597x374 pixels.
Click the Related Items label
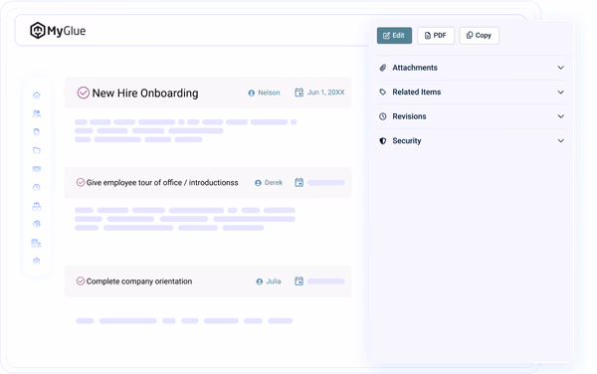point(417,93)
